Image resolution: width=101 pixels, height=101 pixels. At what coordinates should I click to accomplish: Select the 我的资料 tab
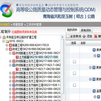tap(72, 30)
